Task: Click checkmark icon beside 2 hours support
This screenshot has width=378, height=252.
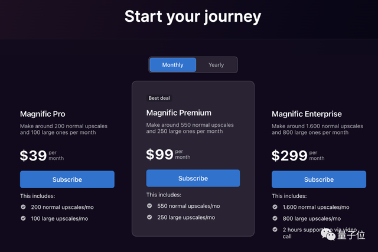Action: coord(275,229)
